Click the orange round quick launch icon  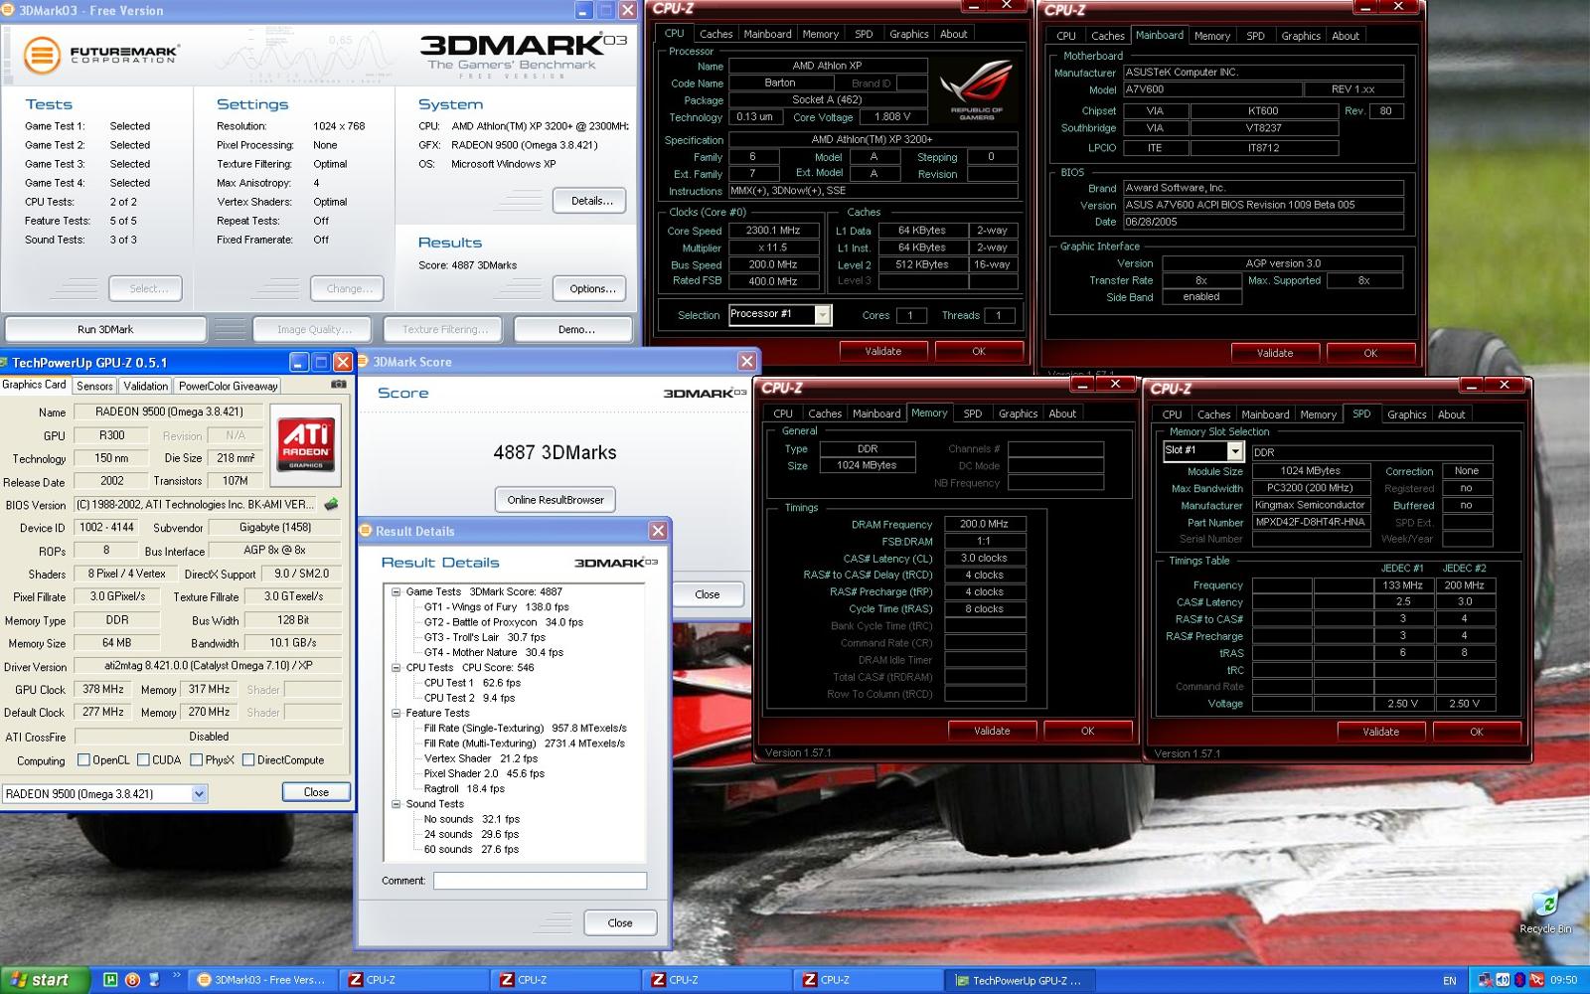(132, 980)
